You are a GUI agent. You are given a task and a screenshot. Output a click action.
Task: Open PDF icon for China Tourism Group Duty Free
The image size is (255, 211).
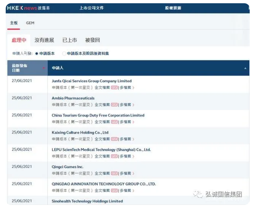tap(114, 122)
